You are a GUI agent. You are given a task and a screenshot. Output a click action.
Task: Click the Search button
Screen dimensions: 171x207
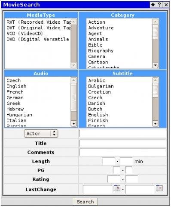pos(85,202)
